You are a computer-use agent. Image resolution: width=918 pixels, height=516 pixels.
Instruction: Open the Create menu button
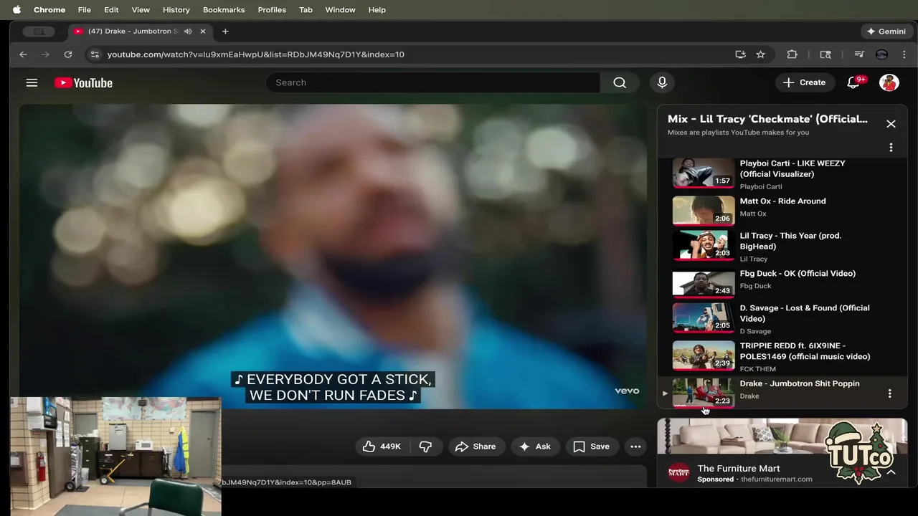(805, 82)
